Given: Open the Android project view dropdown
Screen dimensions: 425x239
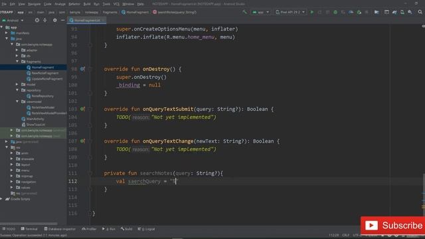Looking at the screenshot, I should 13,21.
